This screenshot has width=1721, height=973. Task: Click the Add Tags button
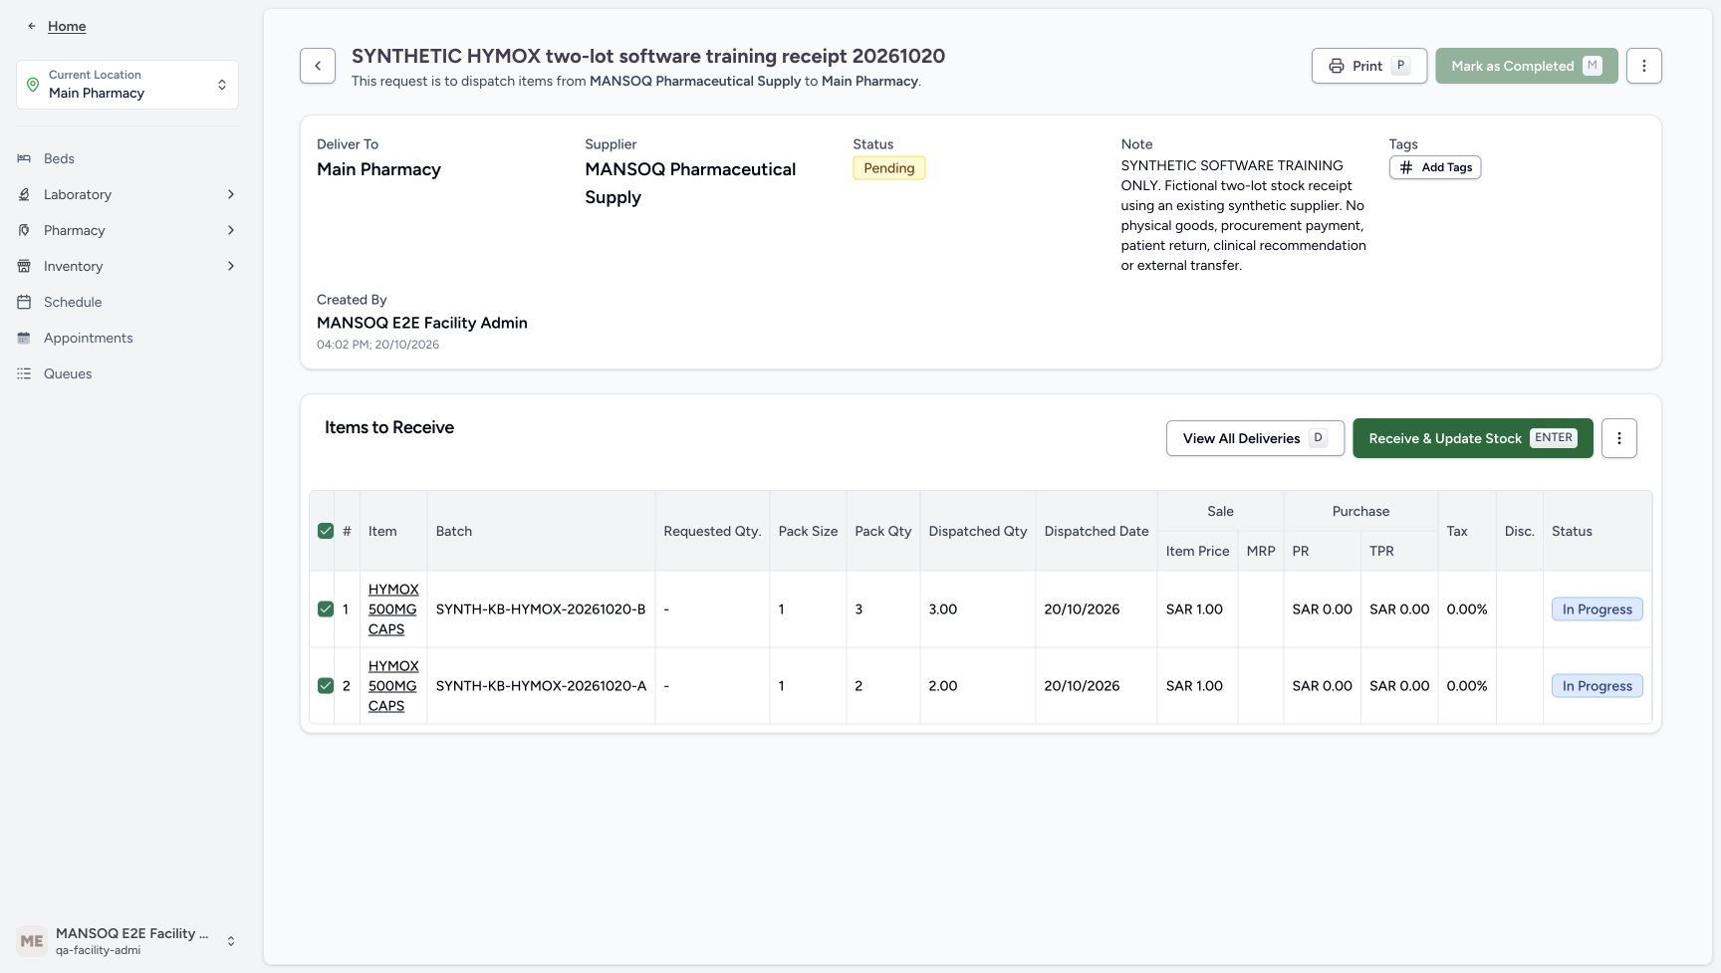click(1435, 167)
